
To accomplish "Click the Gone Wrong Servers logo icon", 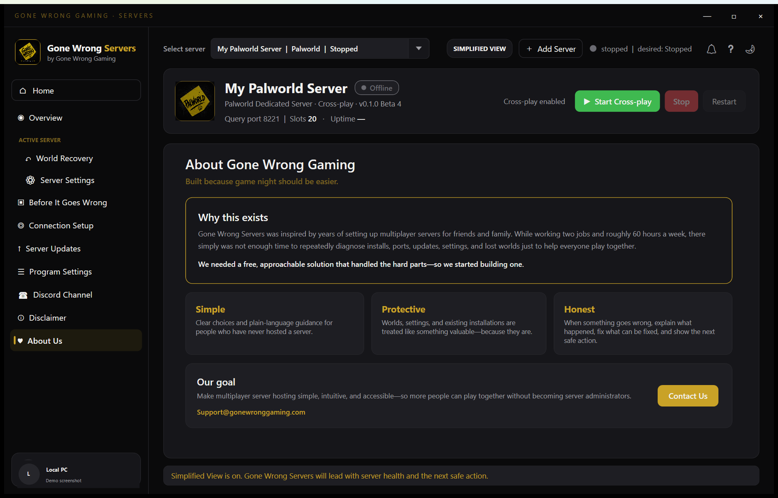I will tap(28, 52).
